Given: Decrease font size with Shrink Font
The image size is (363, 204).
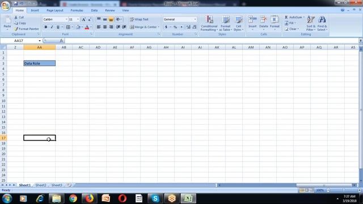Looking at the screenshot, I should click(x=90, y=19).
